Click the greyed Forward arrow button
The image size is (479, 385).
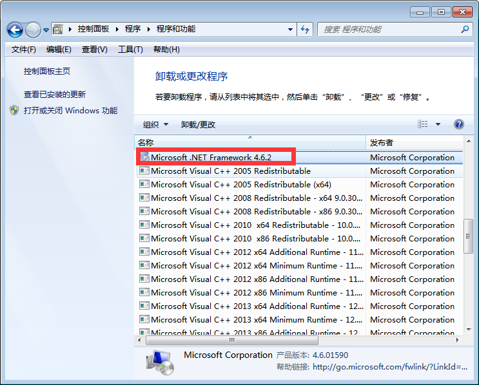point(33,30)
